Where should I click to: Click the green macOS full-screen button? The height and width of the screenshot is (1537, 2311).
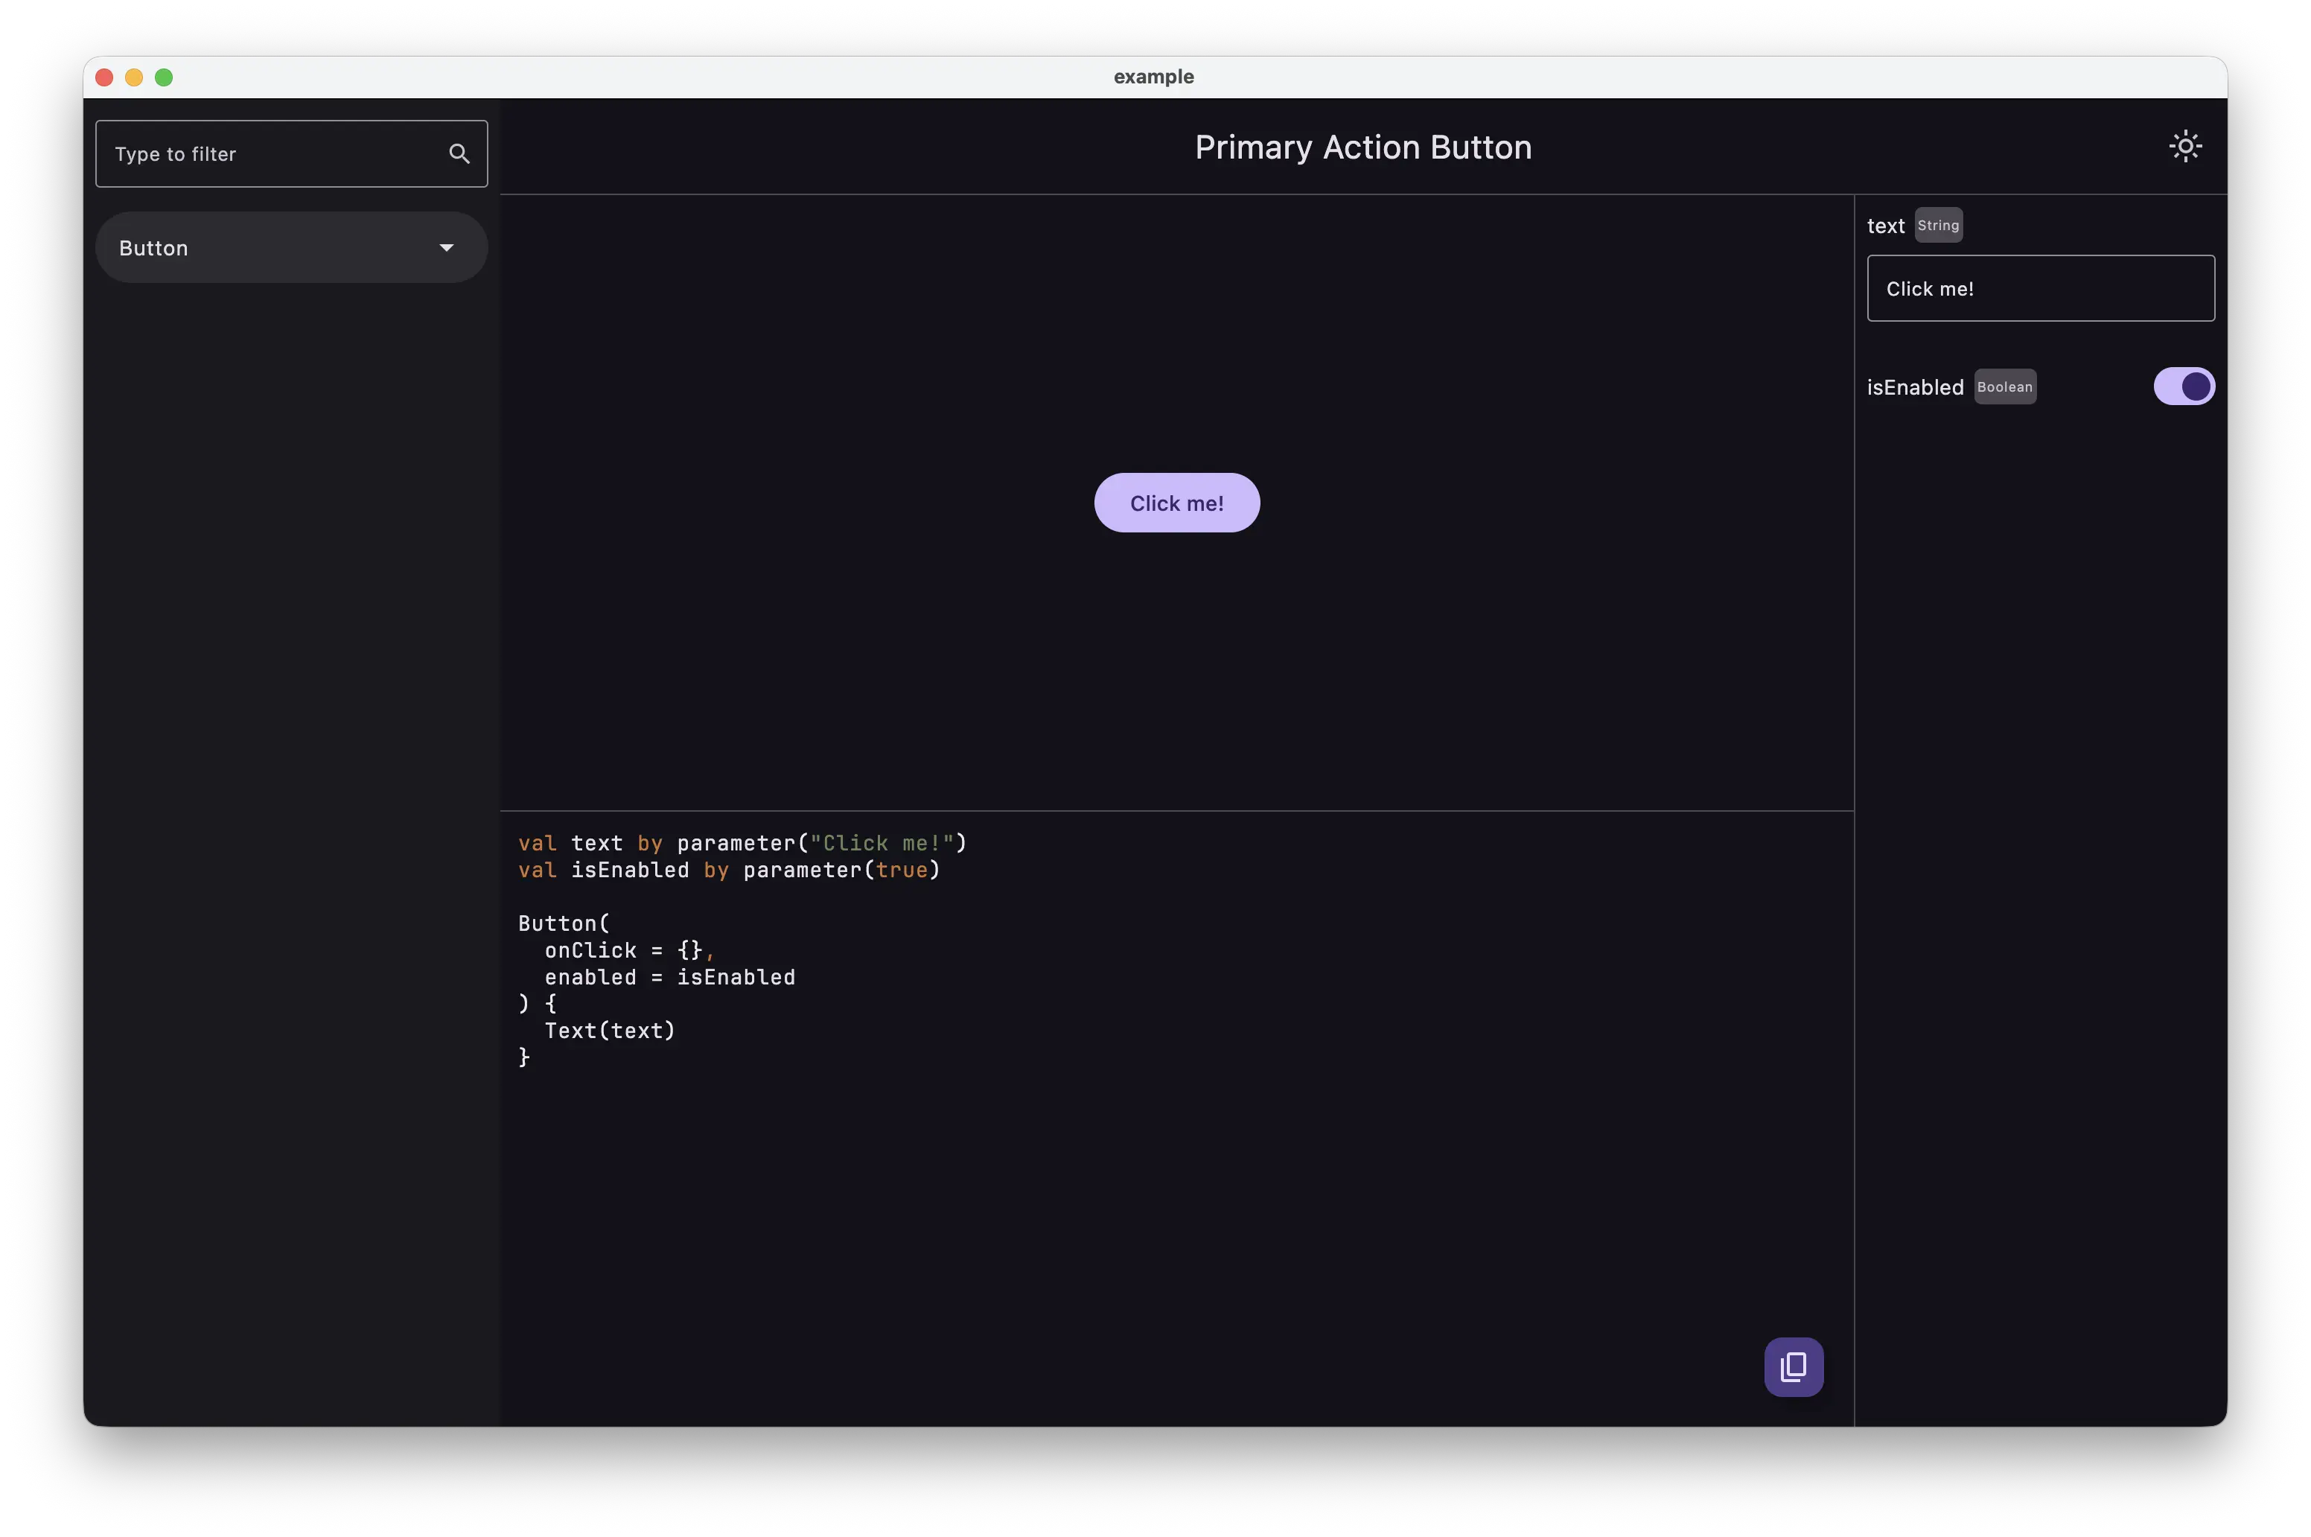point(164,77)
